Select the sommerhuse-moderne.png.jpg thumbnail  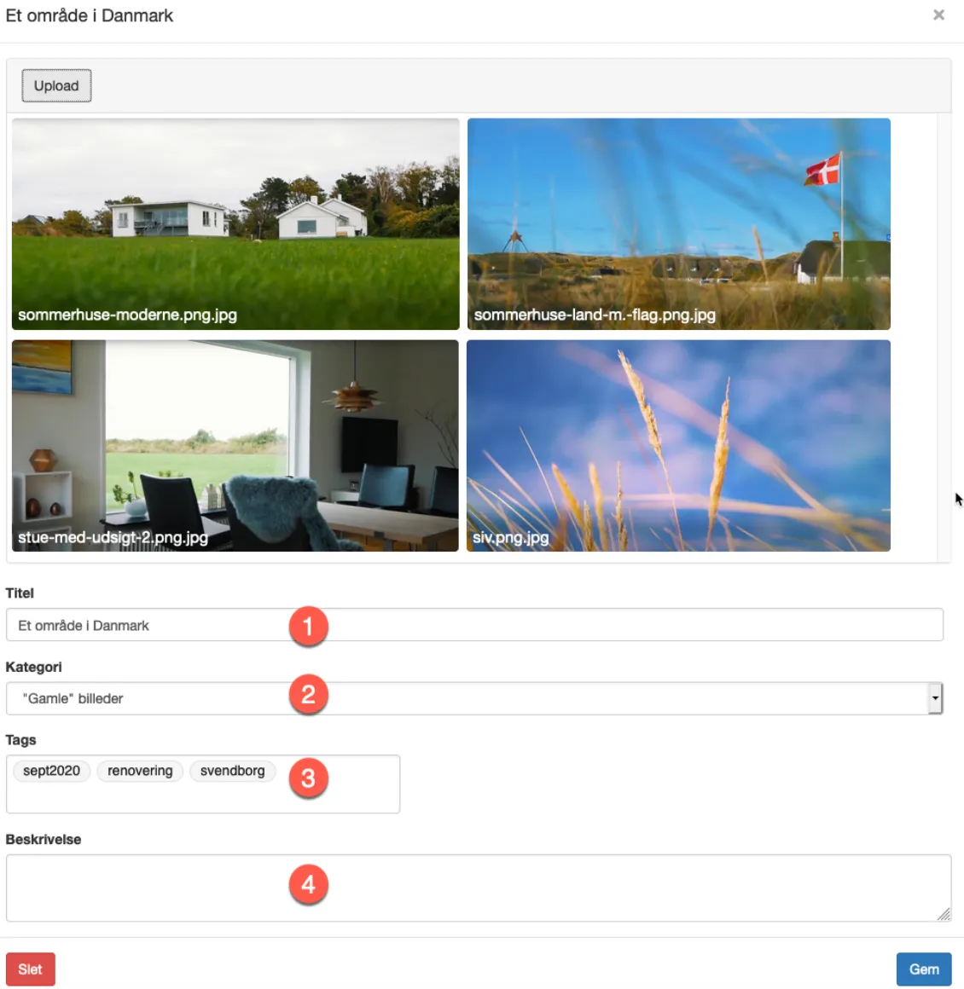pos(235,223)
